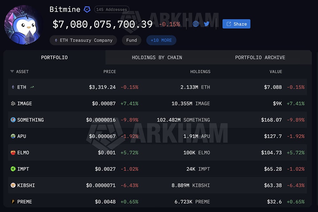This screenshot has width=318, height=212.
Task: Expand the +10 MORE tags list
Action: 161,40
